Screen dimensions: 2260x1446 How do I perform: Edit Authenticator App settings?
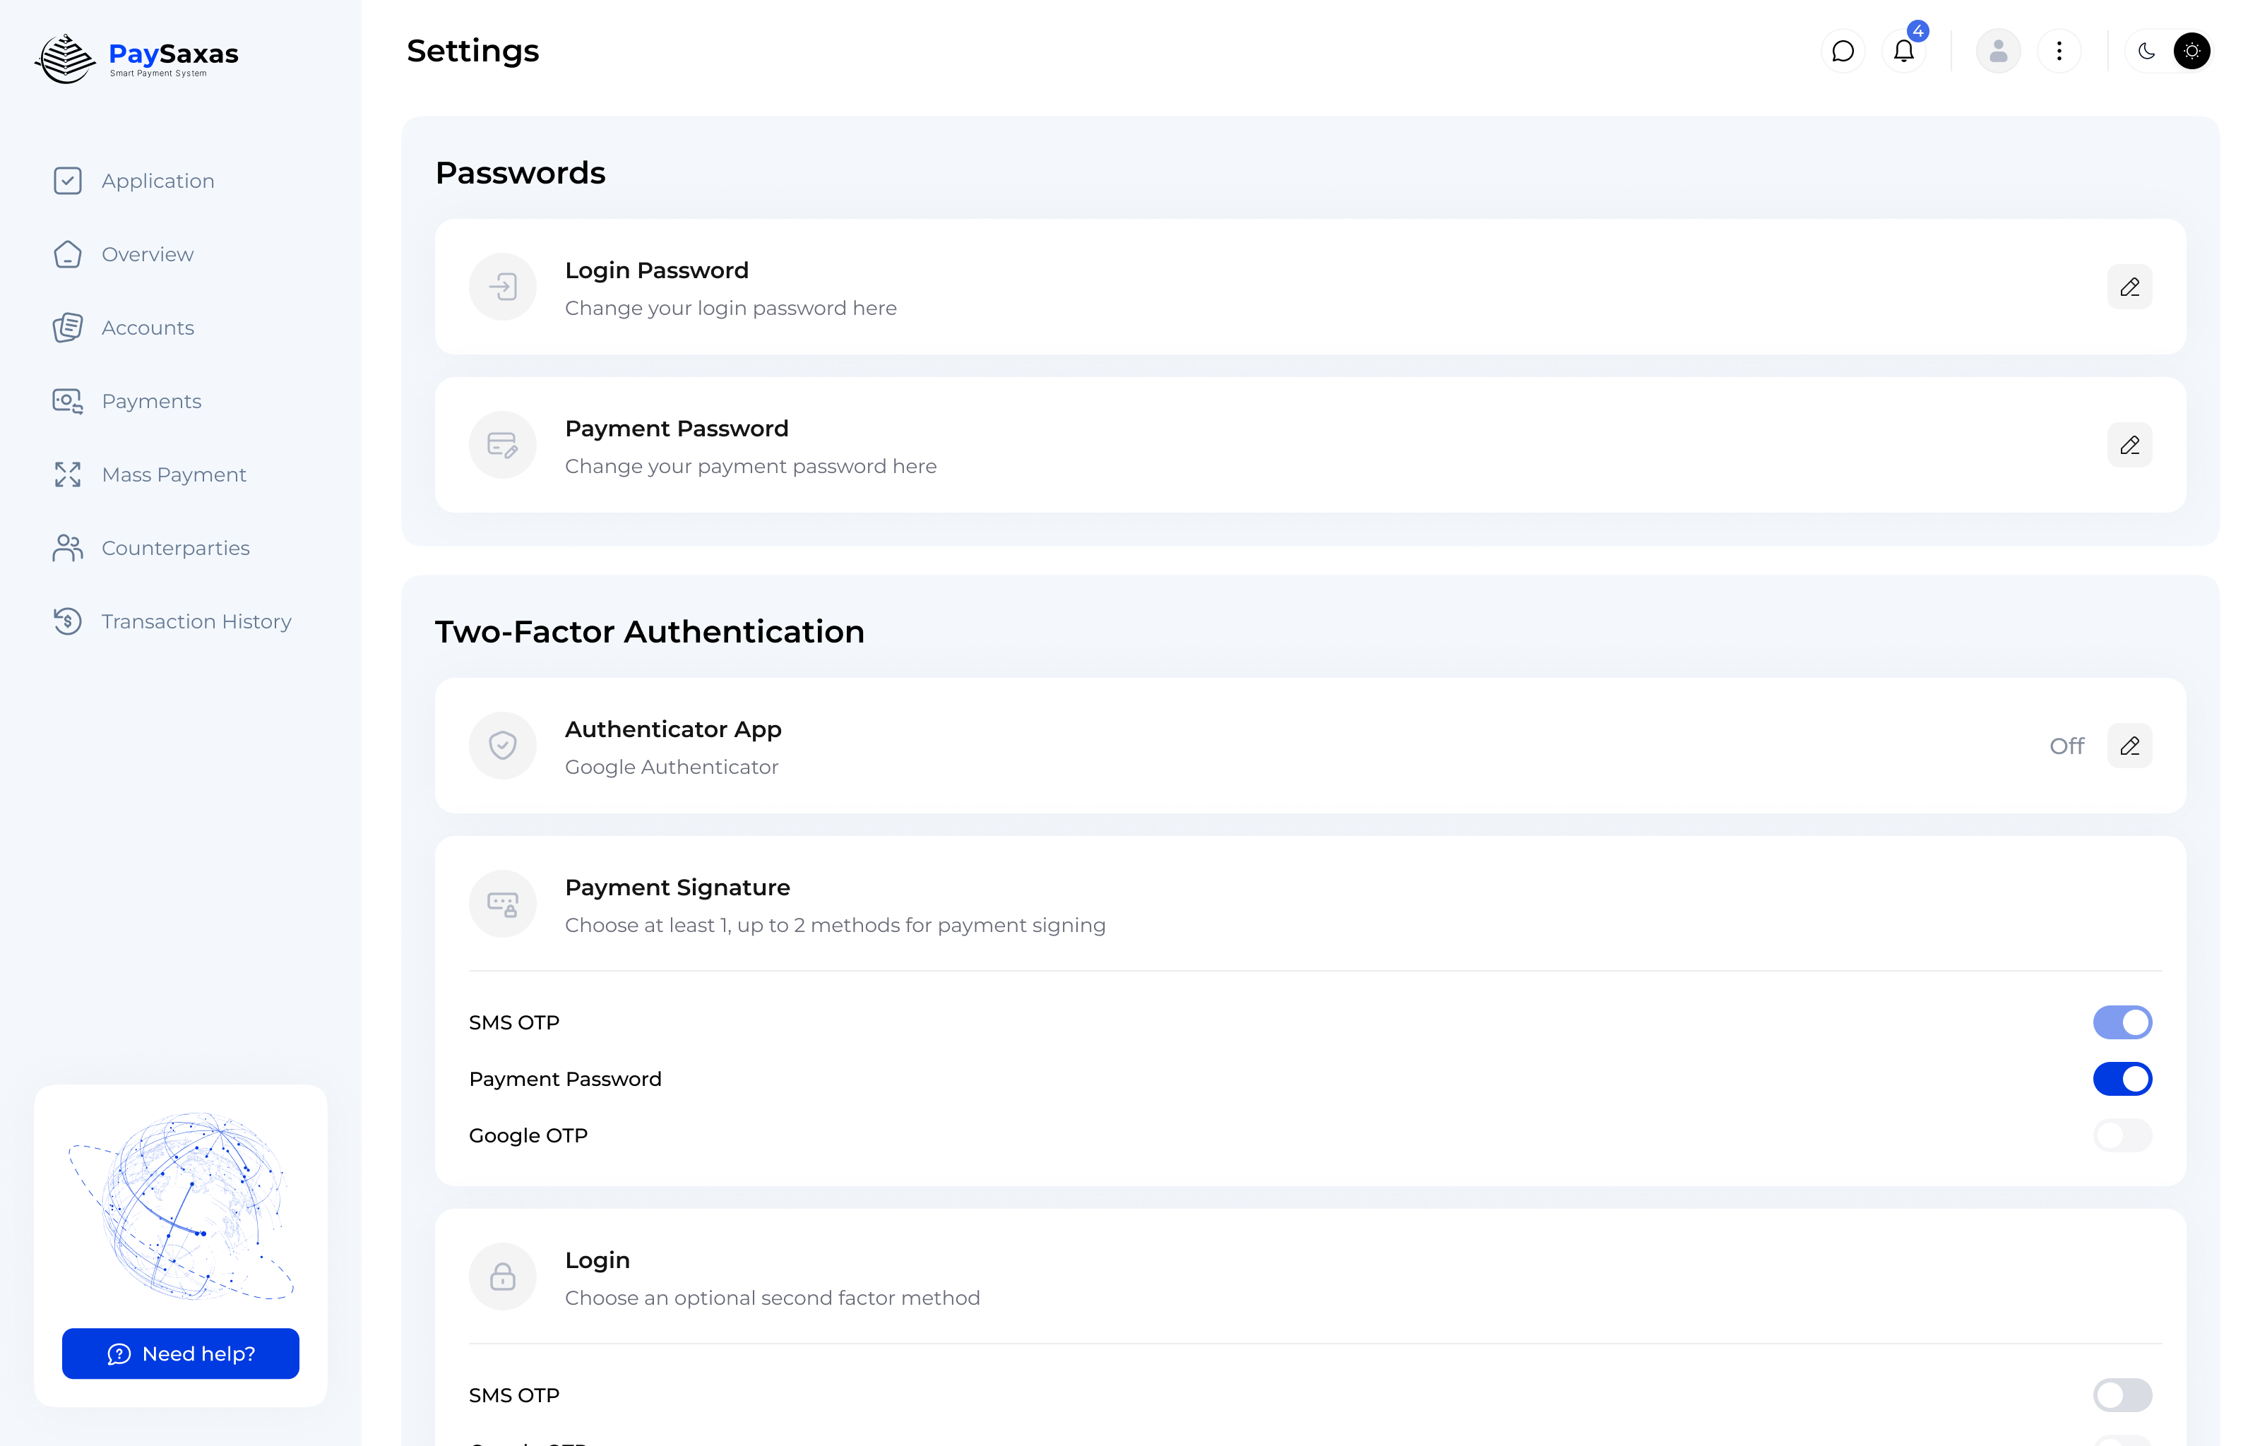pos(2129,746)
